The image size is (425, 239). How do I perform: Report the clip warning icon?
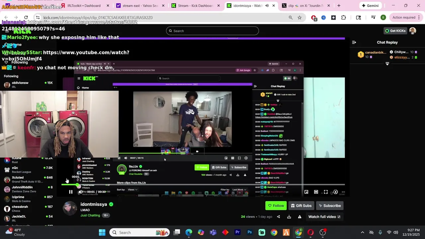tap(299, 217)
